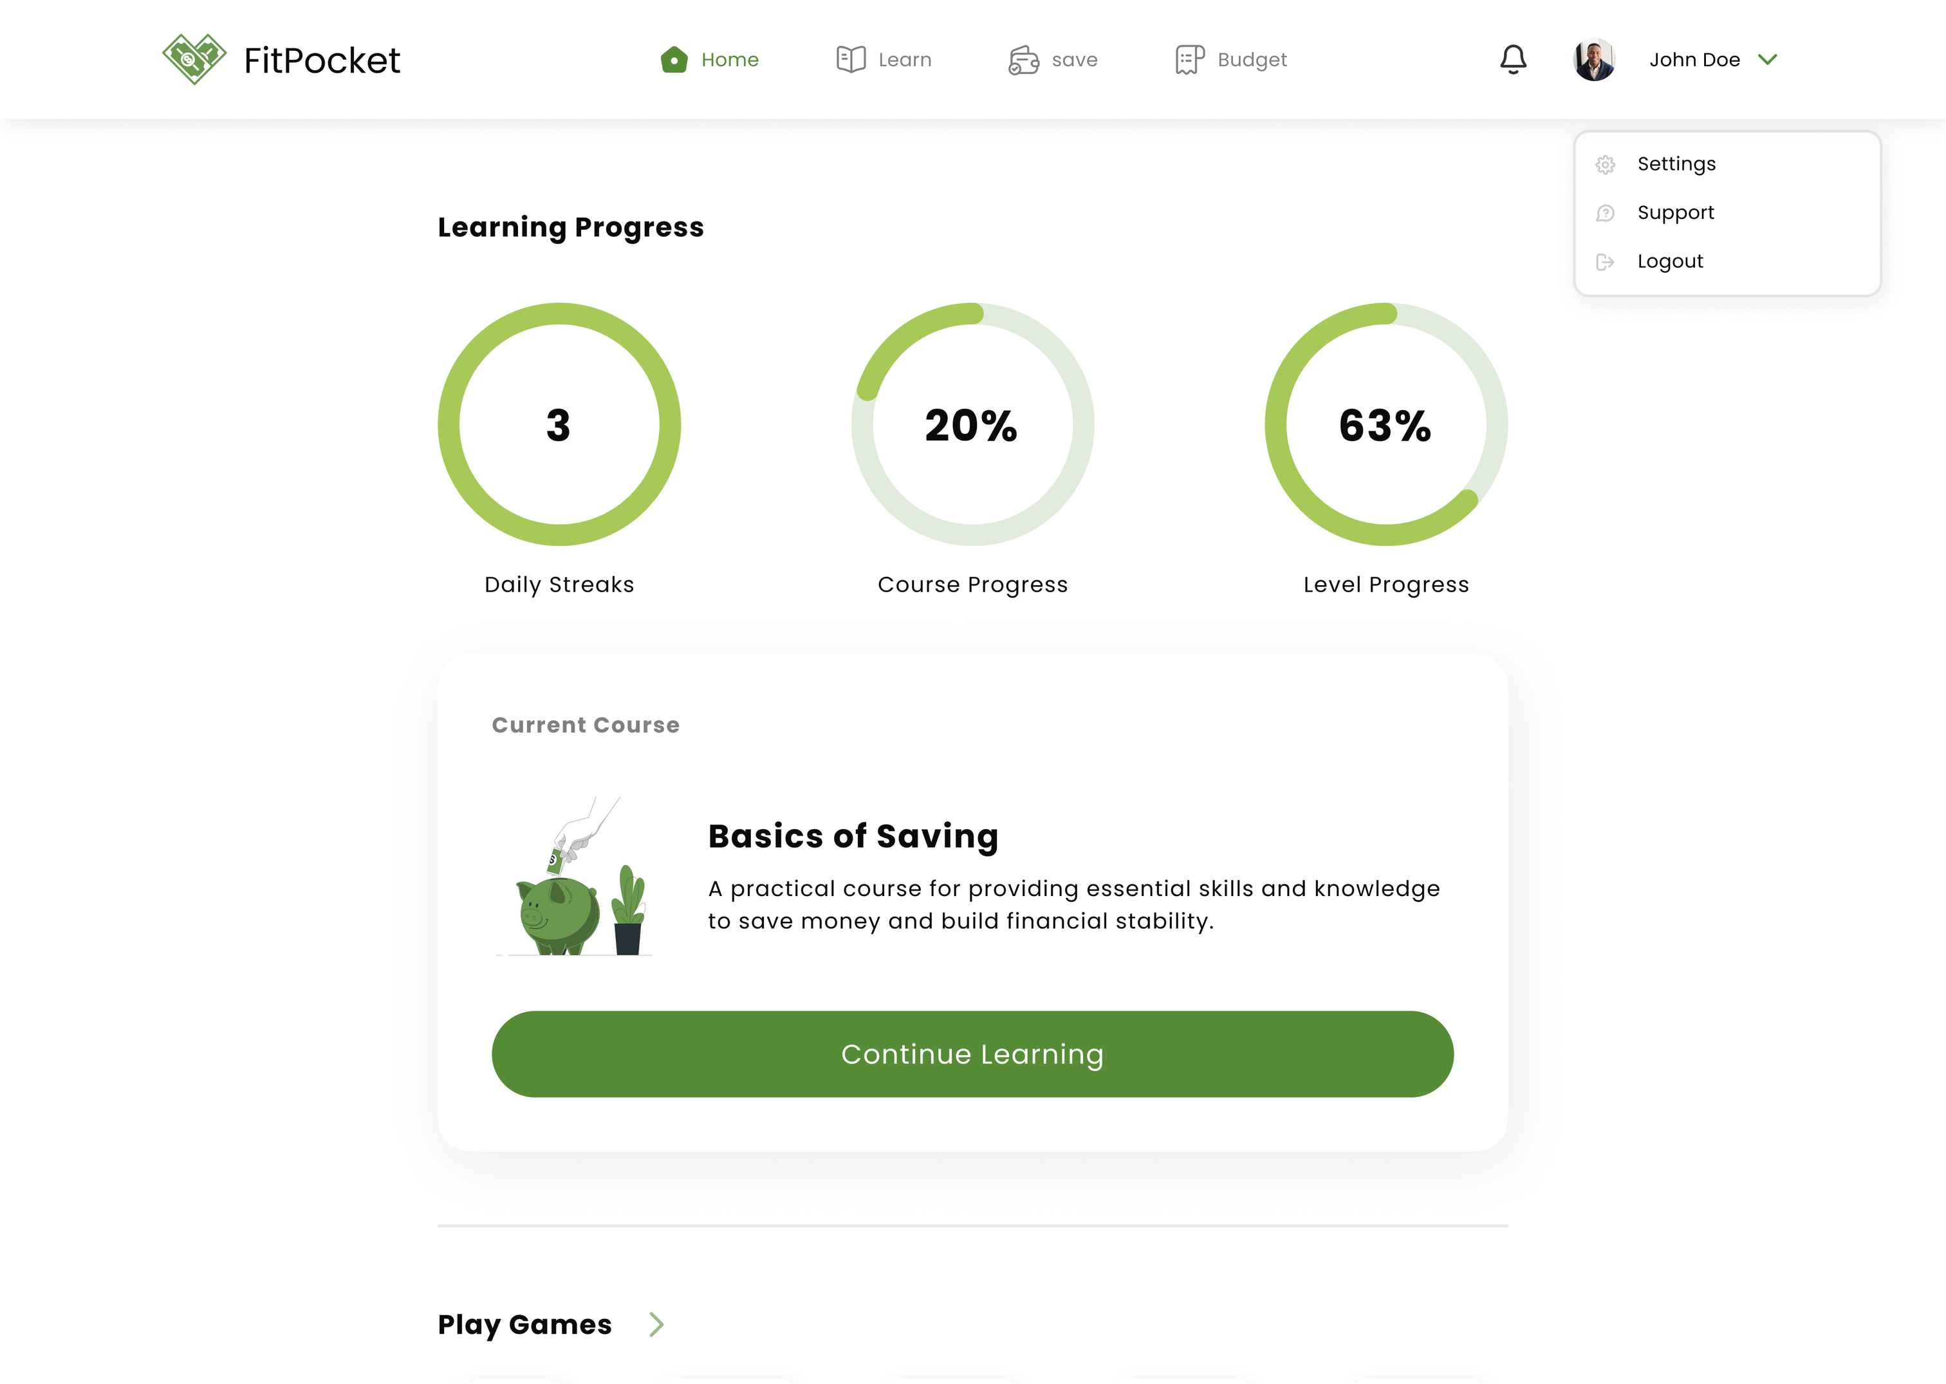Click the John Doe profile photo
1946x1384 pixels.
coord(1594,60)
